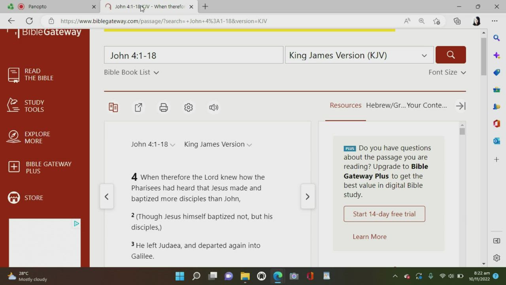
Task: Go to next chapter arrow
Action: click(308, 197)
